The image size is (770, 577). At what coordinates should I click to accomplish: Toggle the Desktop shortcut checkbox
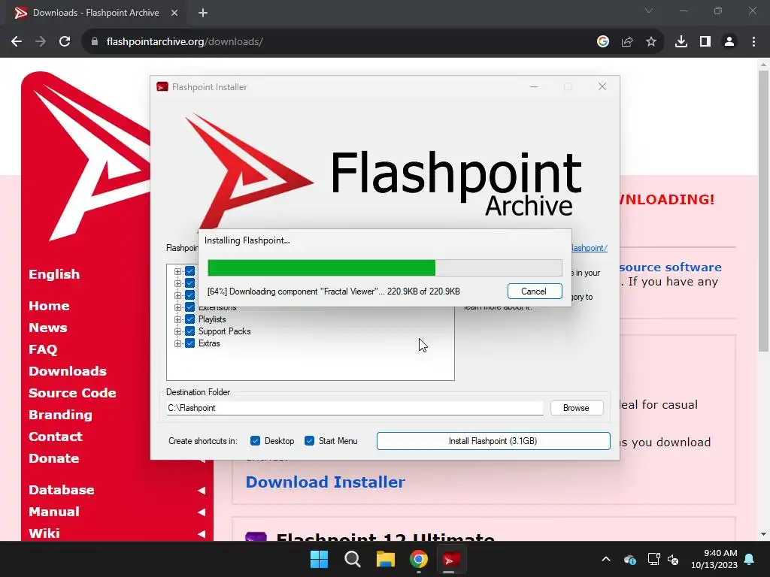point(255,441)
